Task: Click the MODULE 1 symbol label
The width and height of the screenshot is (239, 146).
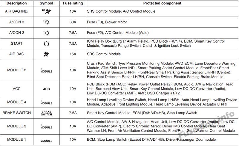Action: pos(46,140)
